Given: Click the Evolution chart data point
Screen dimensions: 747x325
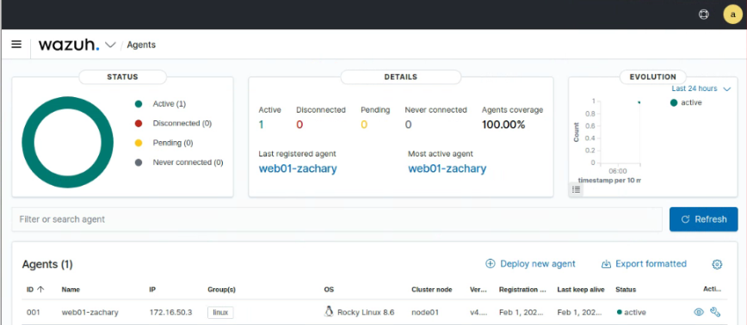Looking at the screenshot, I should tap(639, 102).
